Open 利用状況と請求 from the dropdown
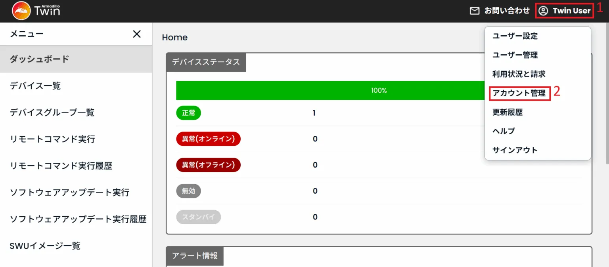 click(518, 74)
